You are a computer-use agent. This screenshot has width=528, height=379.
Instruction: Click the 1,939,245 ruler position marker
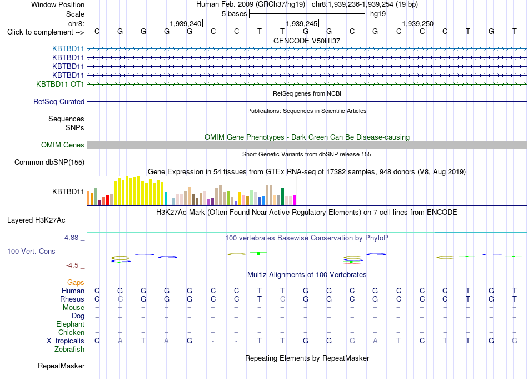302,23
